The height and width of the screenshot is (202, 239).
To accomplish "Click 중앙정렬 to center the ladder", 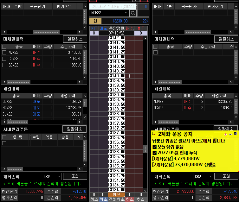I will (x=116, y=28).
